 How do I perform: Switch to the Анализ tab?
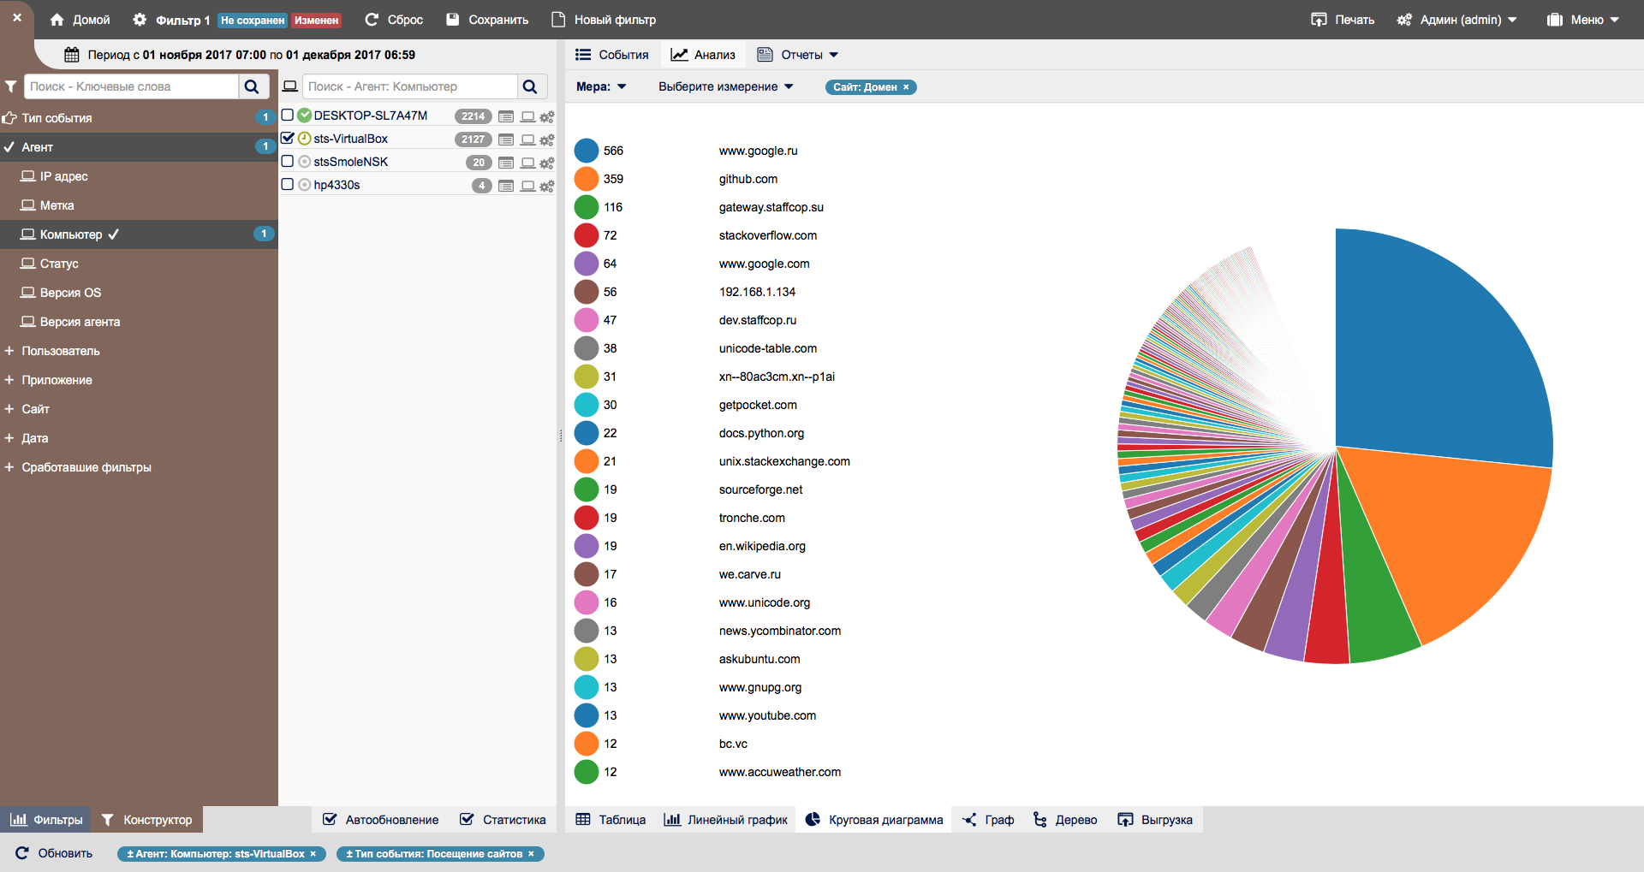click(703, 55)
